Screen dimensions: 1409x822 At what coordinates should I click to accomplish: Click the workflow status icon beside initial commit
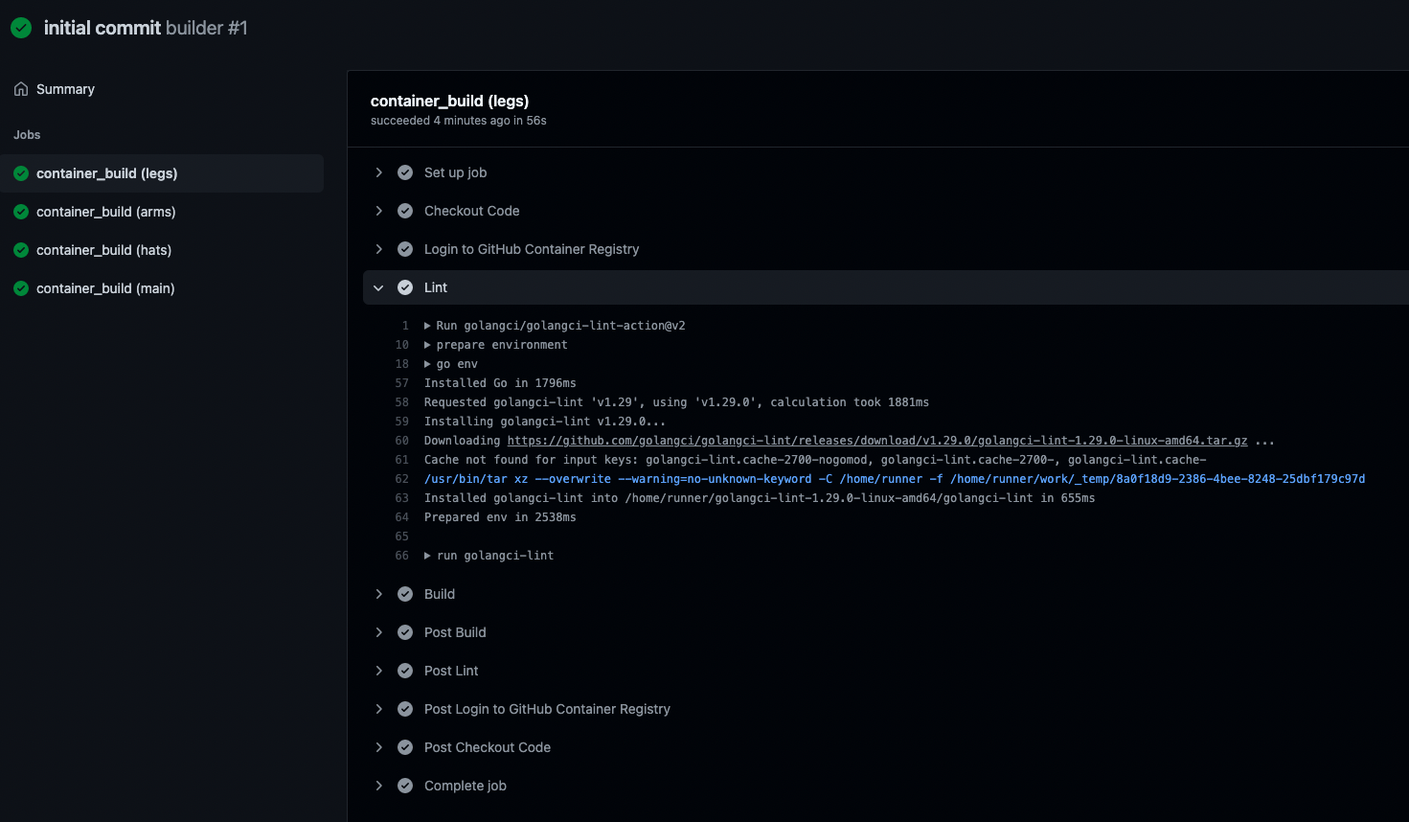[20, 28]
